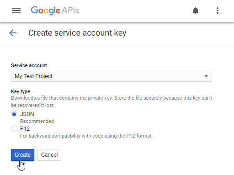Click the Recommended hint under JSON
Screen dimensions: 234x175
pos(37,121)
